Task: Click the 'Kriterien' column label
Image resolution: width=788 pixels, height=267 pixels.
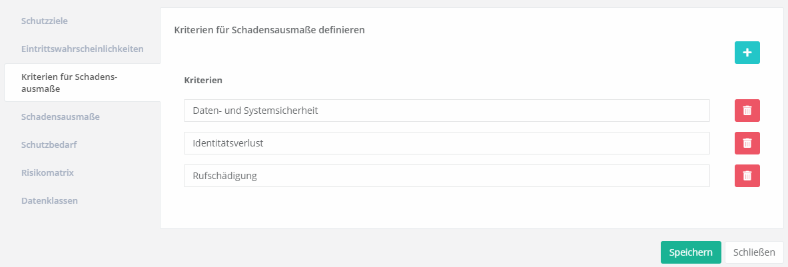Action: pos(203,80)
